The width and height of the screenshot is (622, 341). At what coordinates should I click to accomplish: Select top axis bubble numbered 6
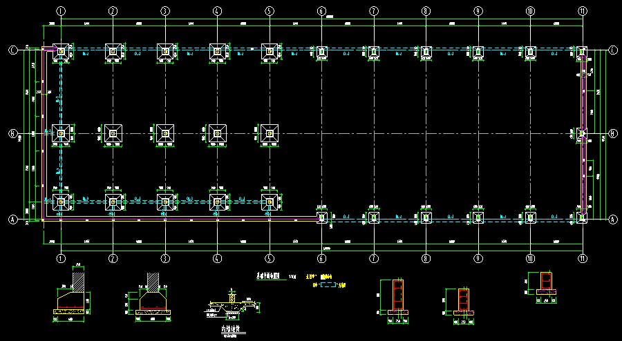321,12
